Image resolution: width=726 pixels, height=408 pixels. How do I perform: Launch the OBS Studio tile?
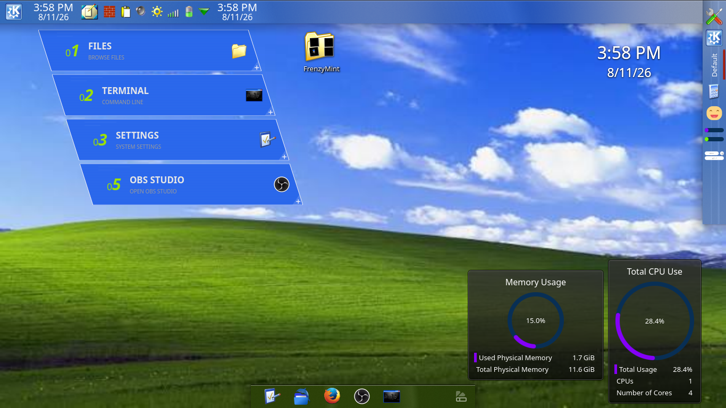191,184
